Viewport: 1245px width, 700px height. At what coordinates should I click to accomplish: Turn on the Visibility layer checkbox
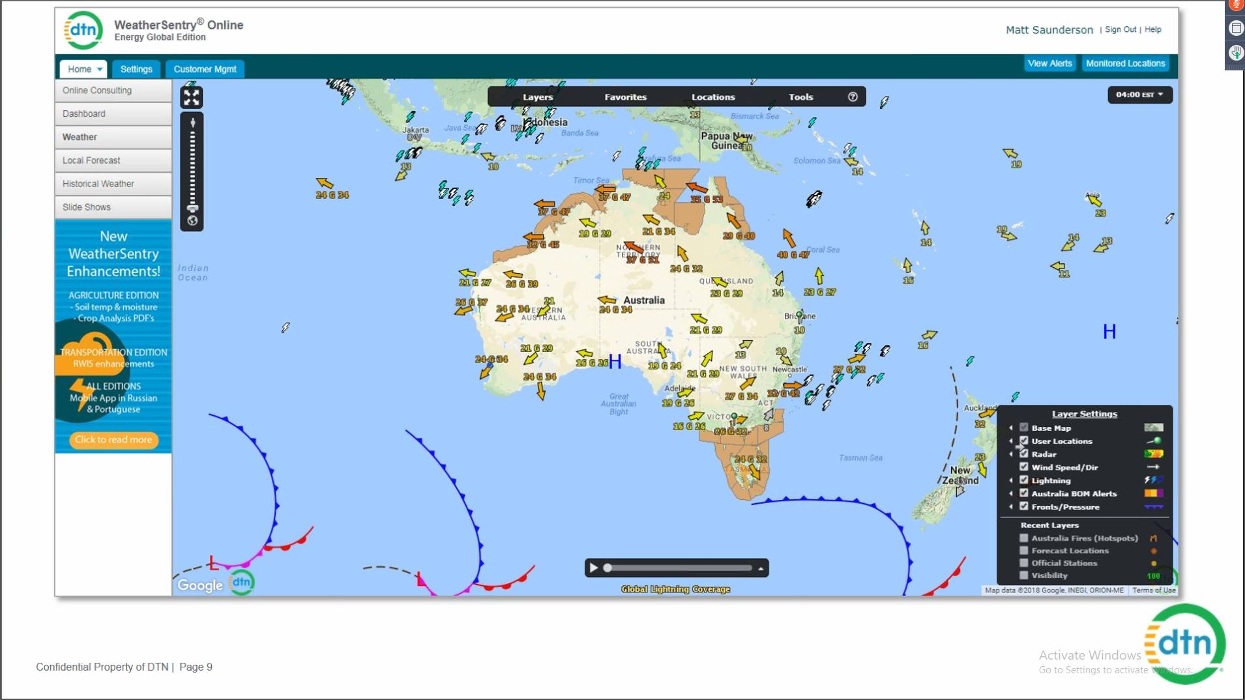click(x=1024, y=576)
